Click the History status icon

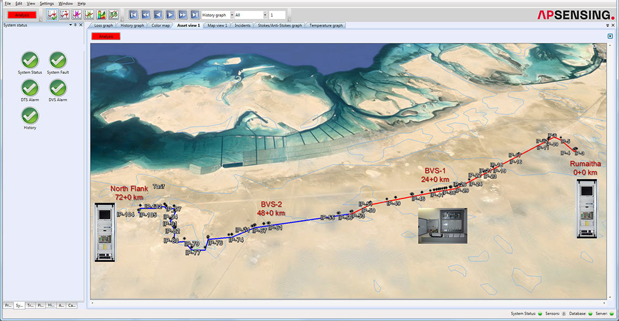click(x=29, y=116)
